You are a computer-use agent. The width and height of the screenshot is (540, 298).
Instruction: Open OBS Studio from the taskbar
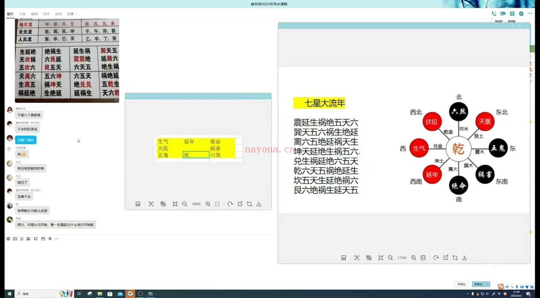140,294
